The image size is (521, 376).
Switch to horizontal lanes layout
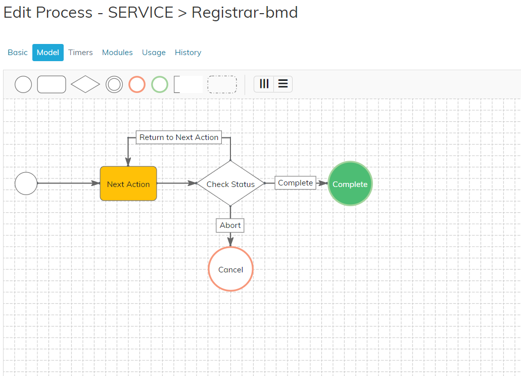[283, 84]
